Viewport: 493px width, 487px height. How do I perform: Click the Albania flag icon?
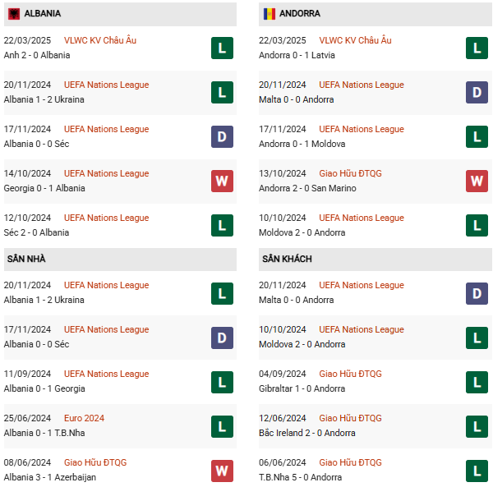[14, 14]
